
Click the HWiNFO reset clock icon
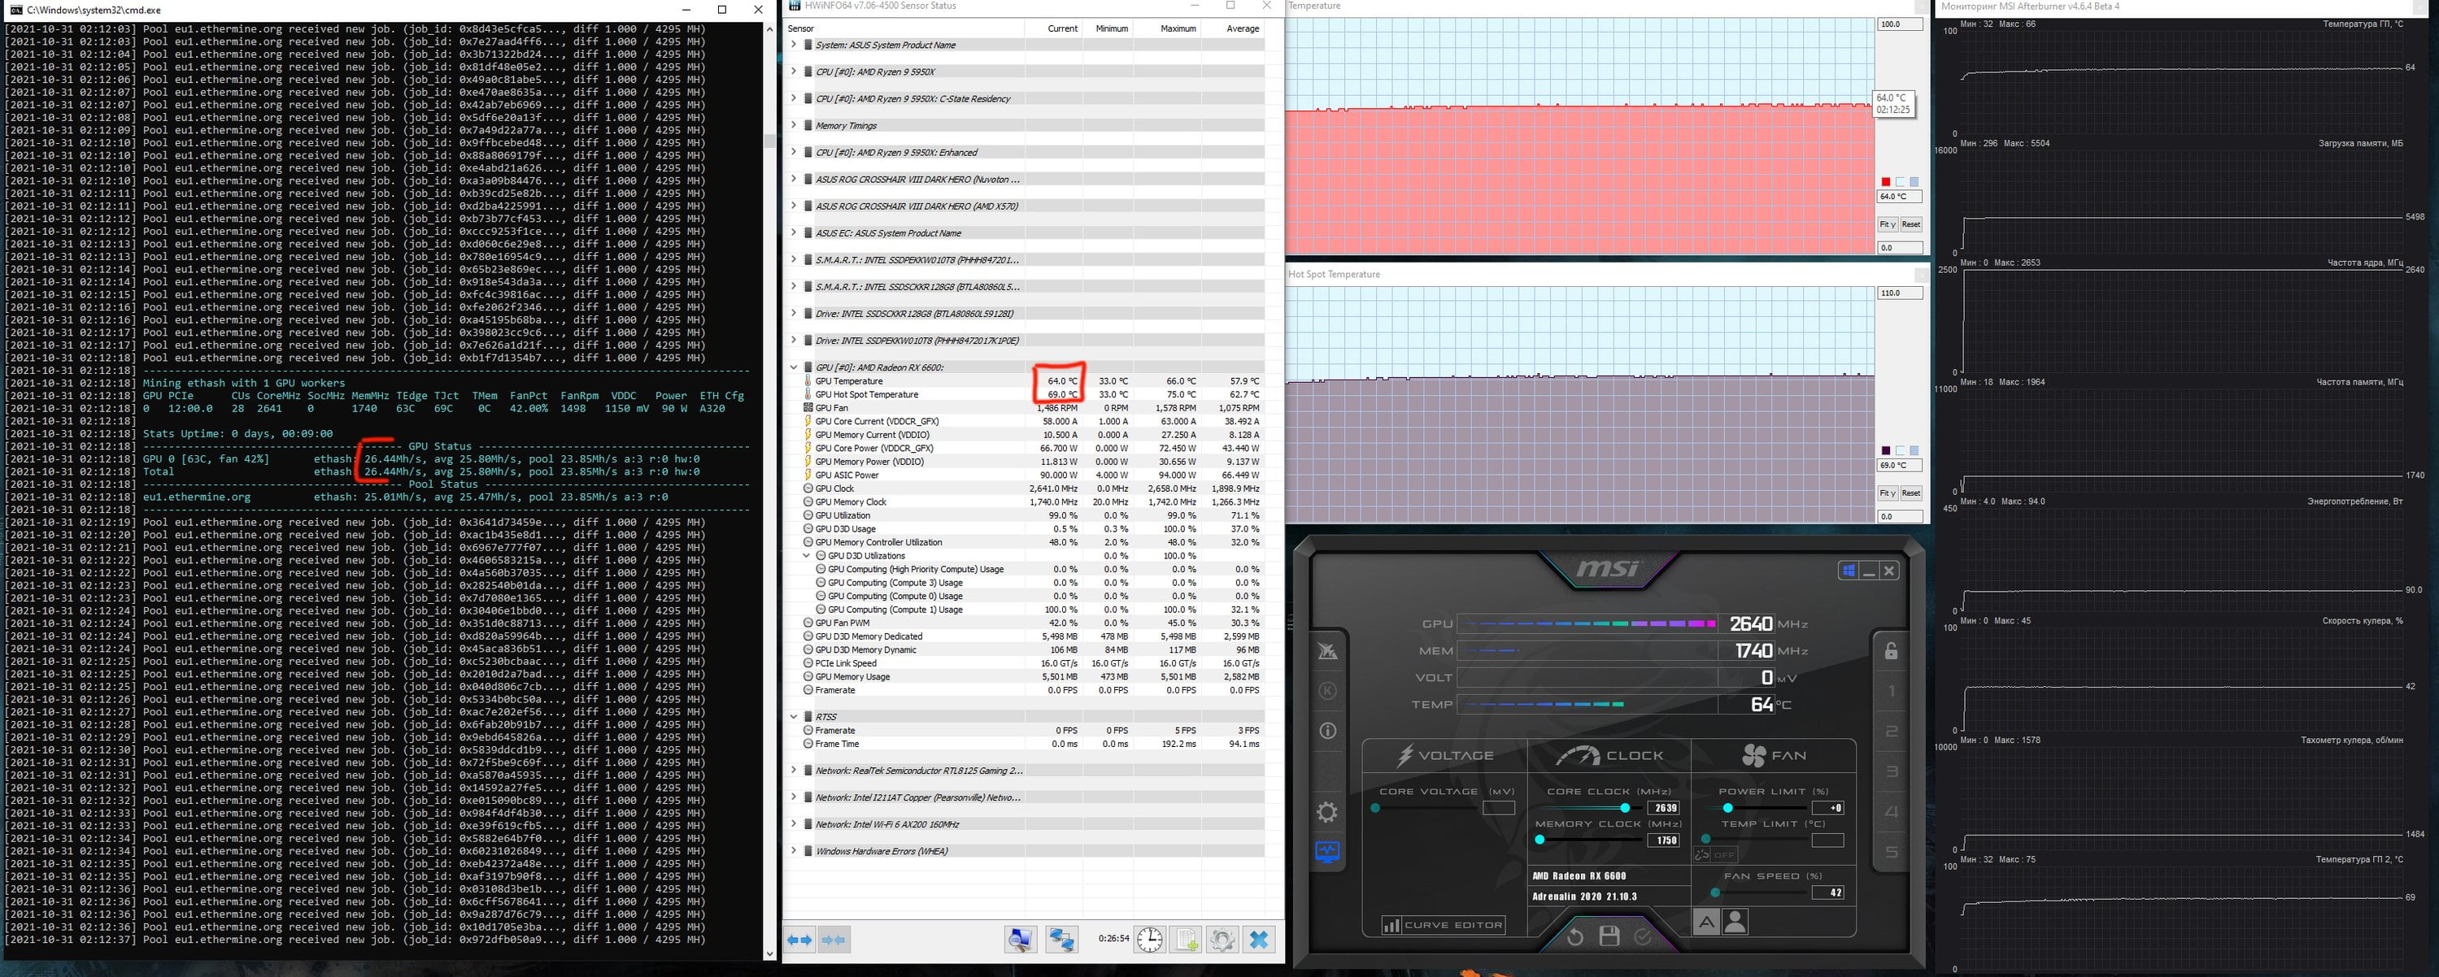(1149, 939)
